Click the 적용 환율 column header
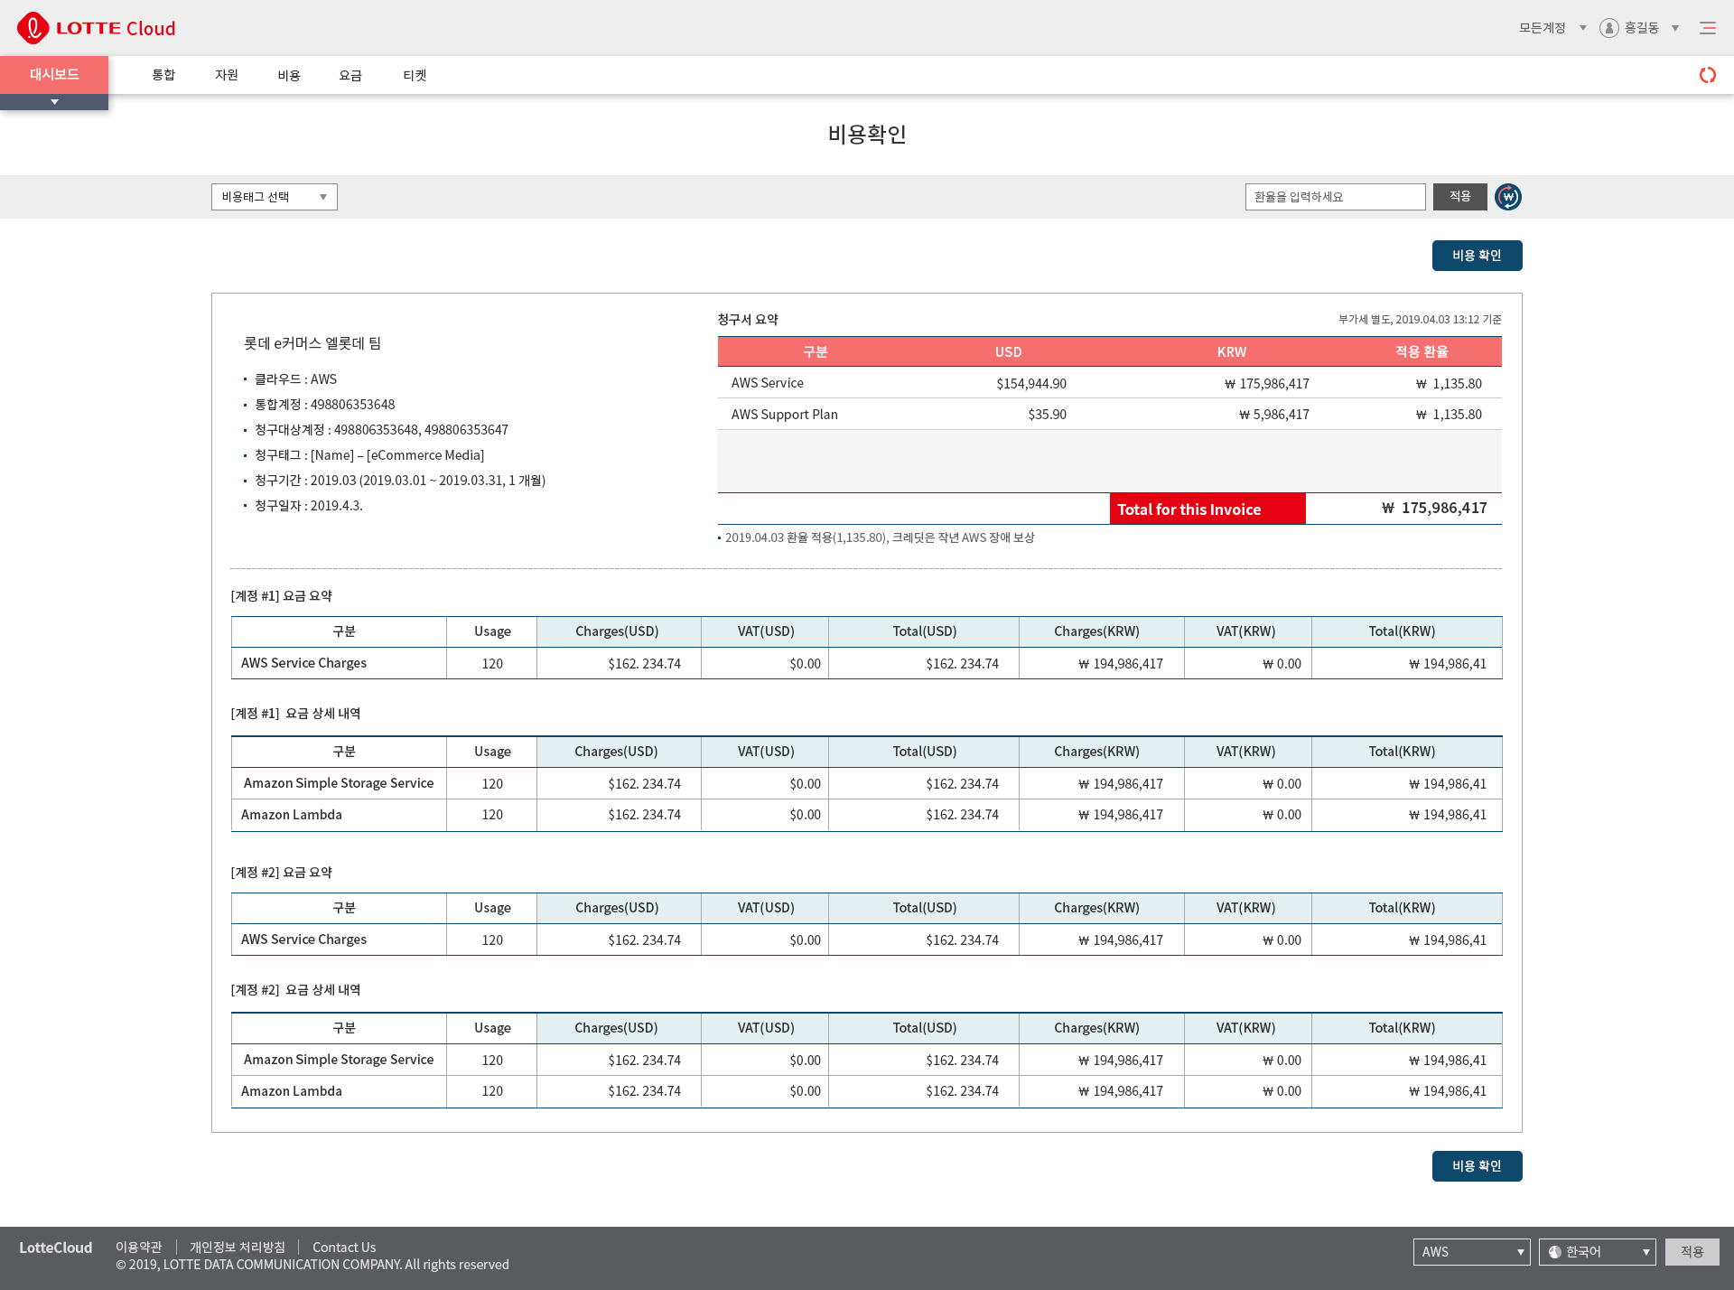 (1422, 351)
